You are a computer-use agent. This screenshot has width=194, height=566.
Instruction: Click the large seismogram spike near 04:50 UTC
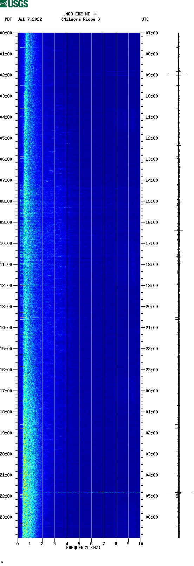(x=179, y=492)
